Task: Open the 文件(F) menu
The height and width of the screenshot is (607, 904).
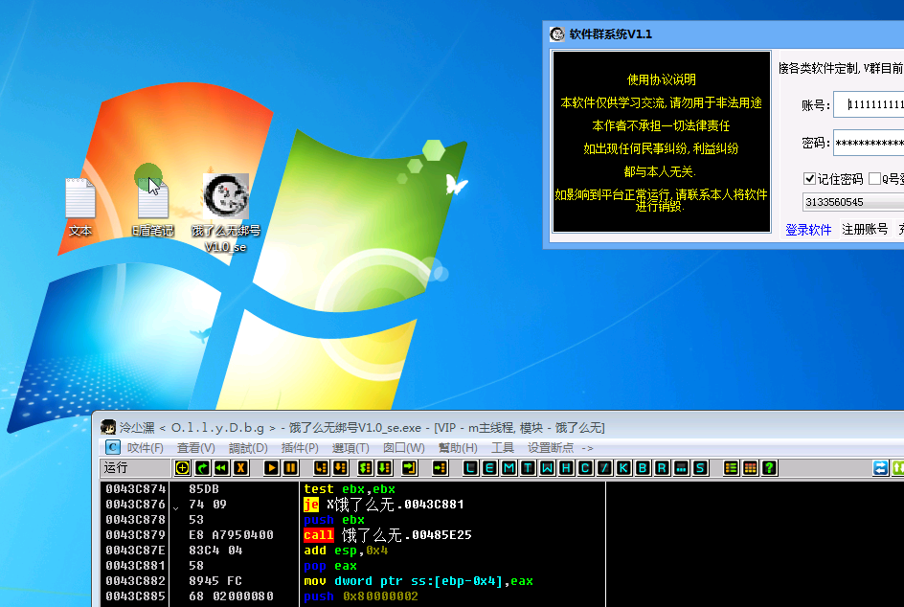Action: click(145, 448)
